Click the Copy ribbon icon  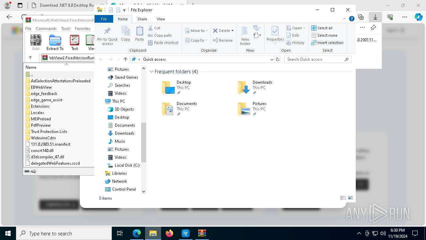click(x=125, y=31)
